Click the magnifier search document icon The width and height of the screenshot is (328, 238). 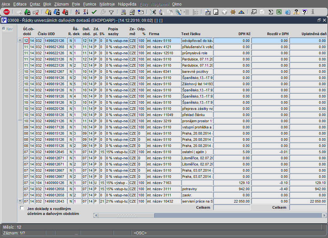click(x=178, y=12)
